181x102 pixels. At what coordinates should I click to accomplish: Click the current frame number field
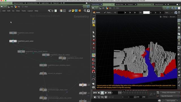tap(115, 93)
